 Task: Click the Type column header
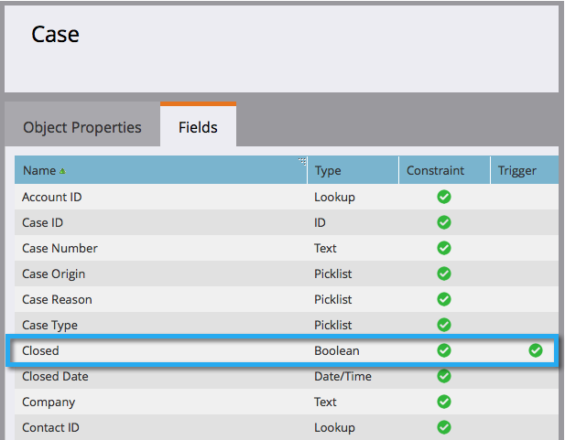(353, 170)
